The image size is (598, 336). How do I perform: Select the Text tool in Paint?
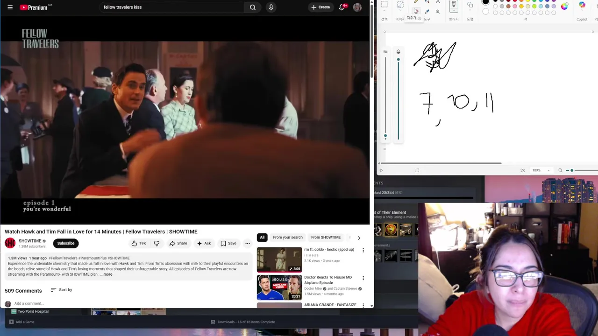pyautogui.click(x=438, y=2)
